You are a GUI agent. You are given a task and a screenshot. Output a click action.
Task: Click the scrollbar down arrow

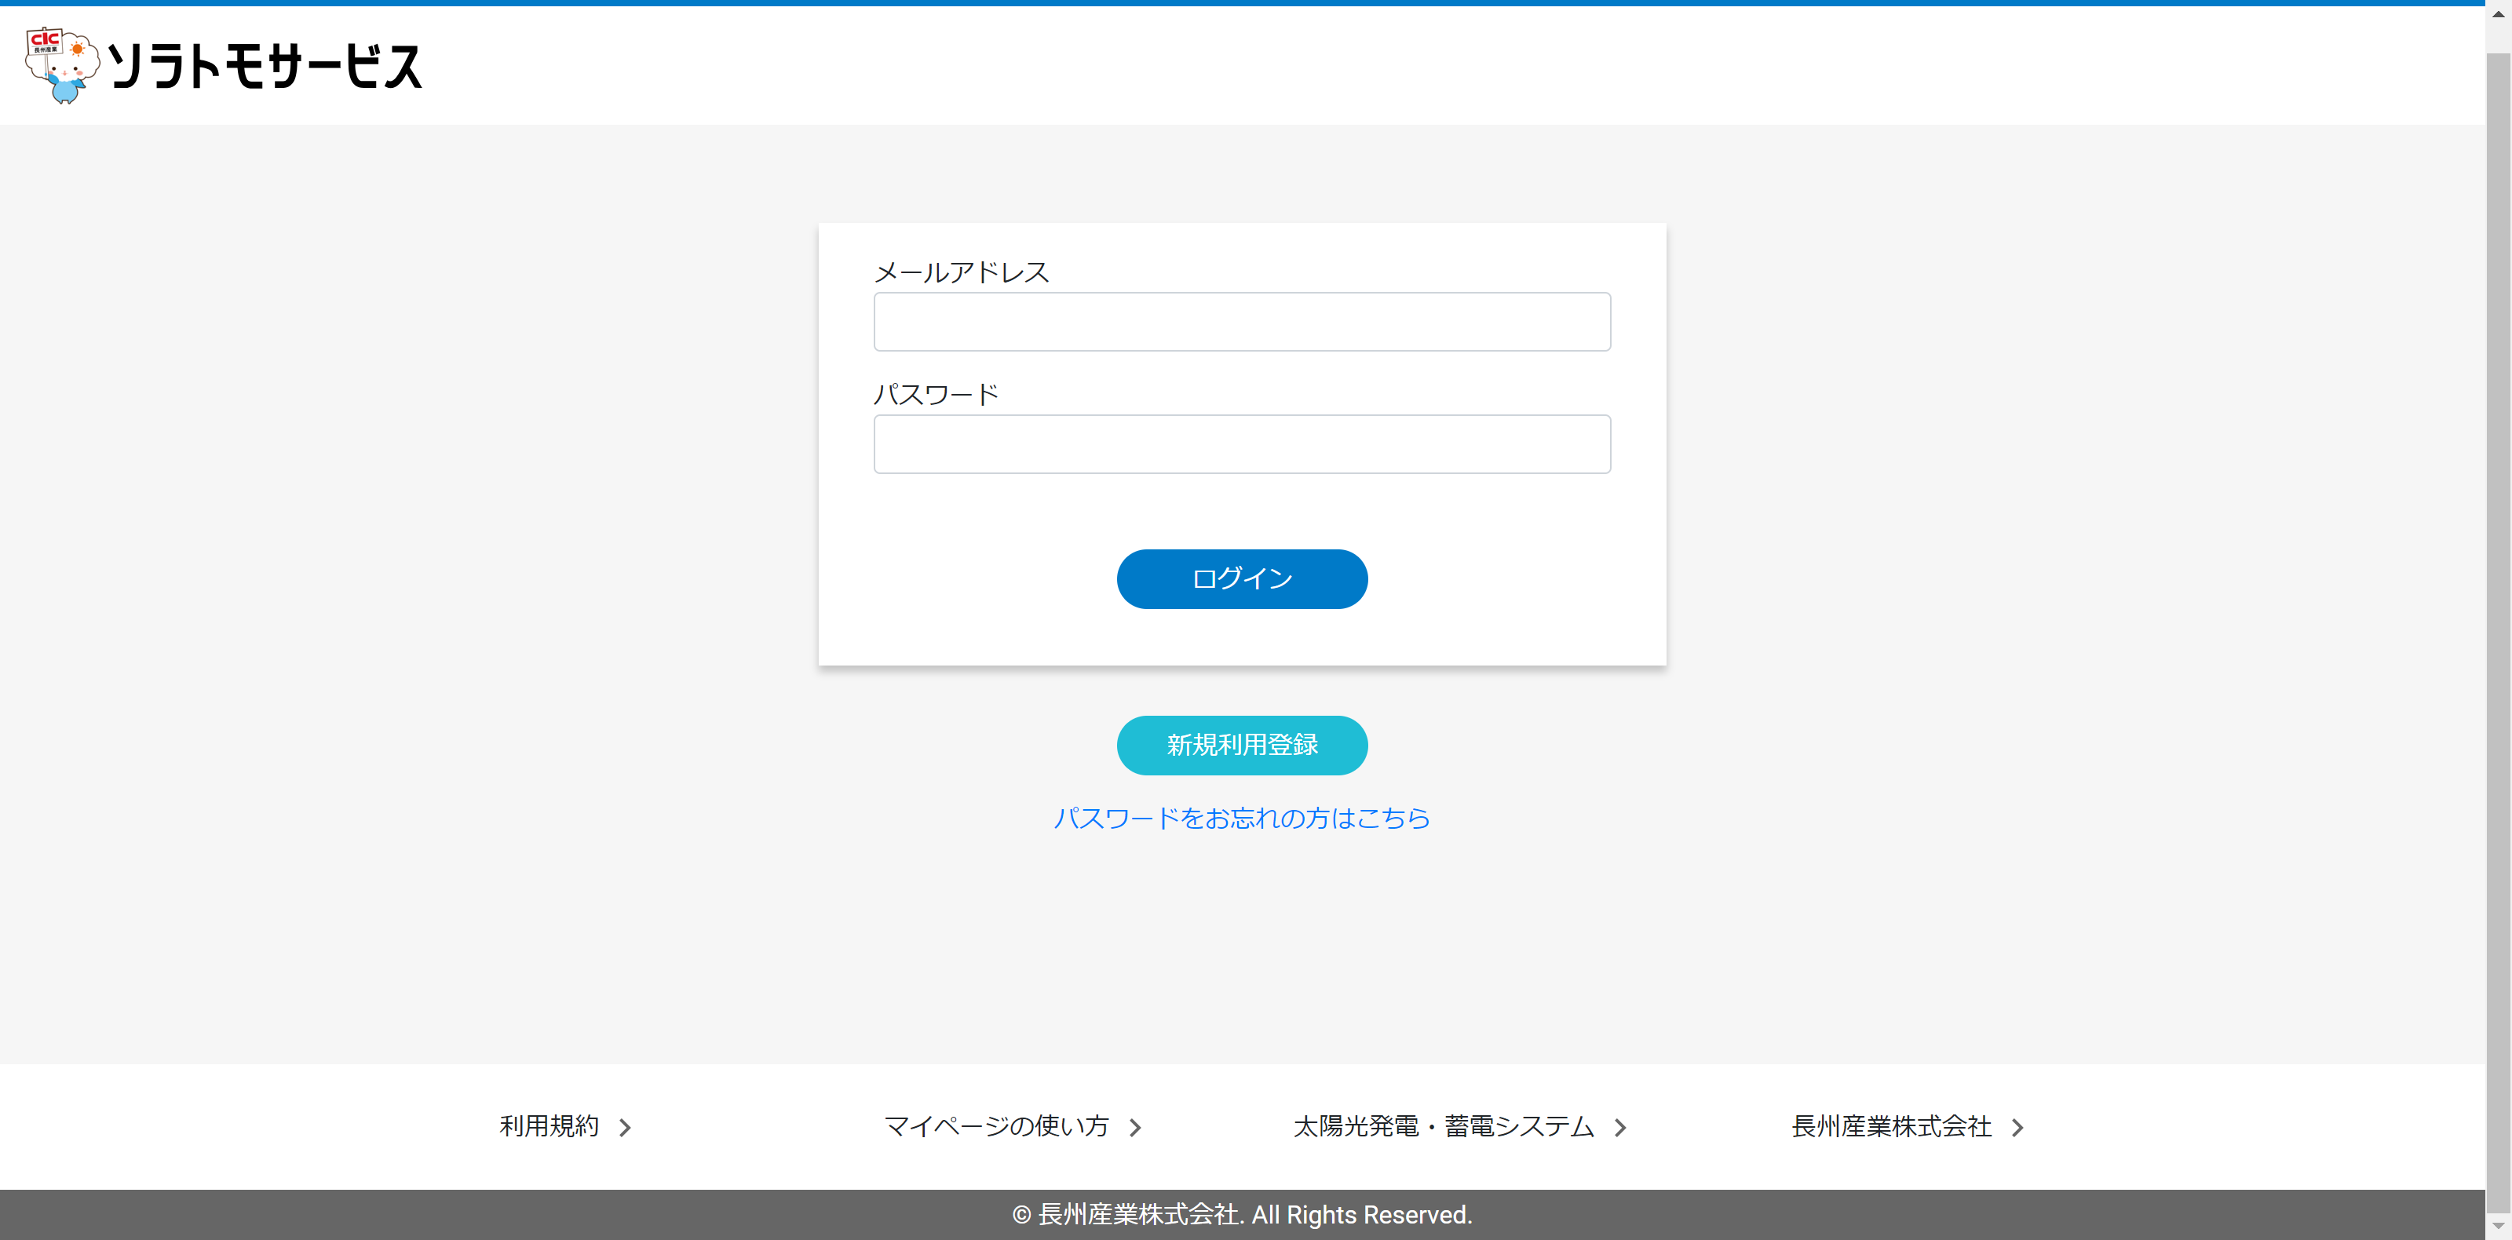(2499, 1227)
